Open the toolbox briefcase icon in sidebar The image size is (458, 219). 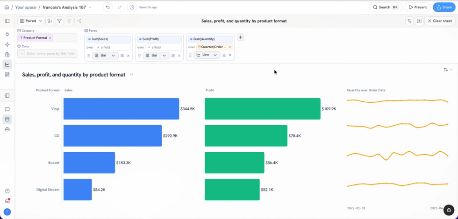pos(7,129)
